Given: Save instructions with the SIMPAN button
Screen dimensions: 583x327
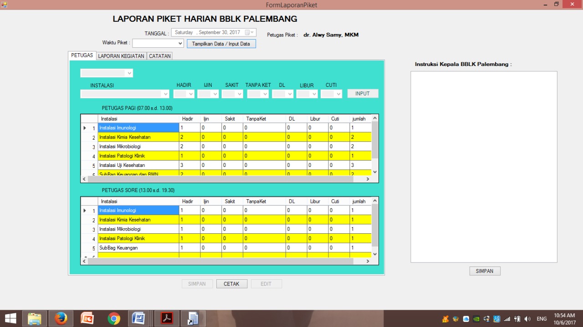Looking at the screenshot, I should pos(485,271).
